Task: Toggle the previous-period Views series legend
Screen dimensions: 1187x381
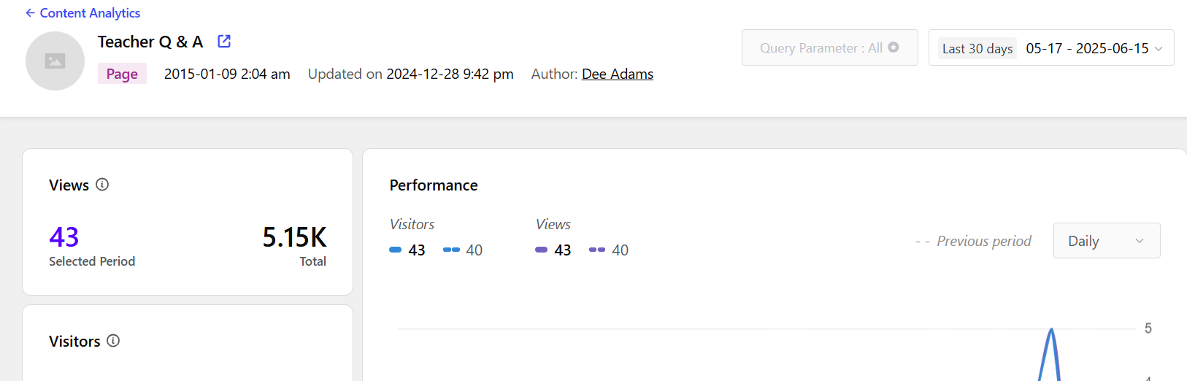Action: point(609,250)
